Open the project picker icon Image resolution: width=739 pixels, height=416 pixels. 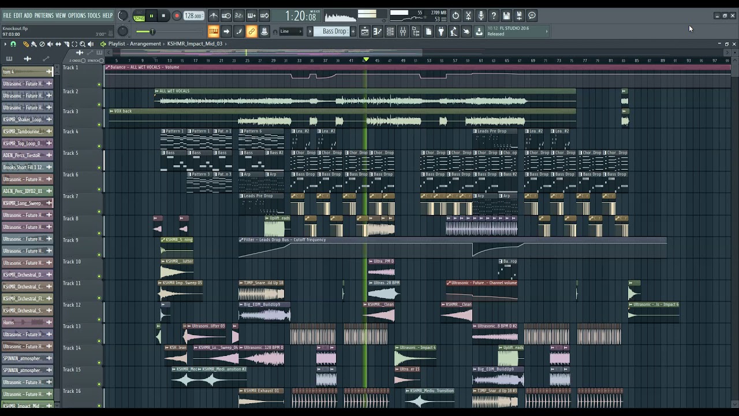click(x=428, y=31)
